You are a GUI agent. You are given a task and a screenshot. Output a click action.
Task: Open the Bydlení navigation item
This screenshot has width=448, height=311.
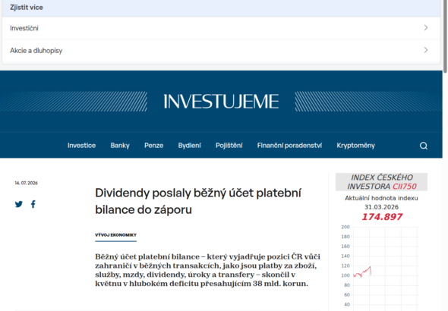[x=189, y=146]
